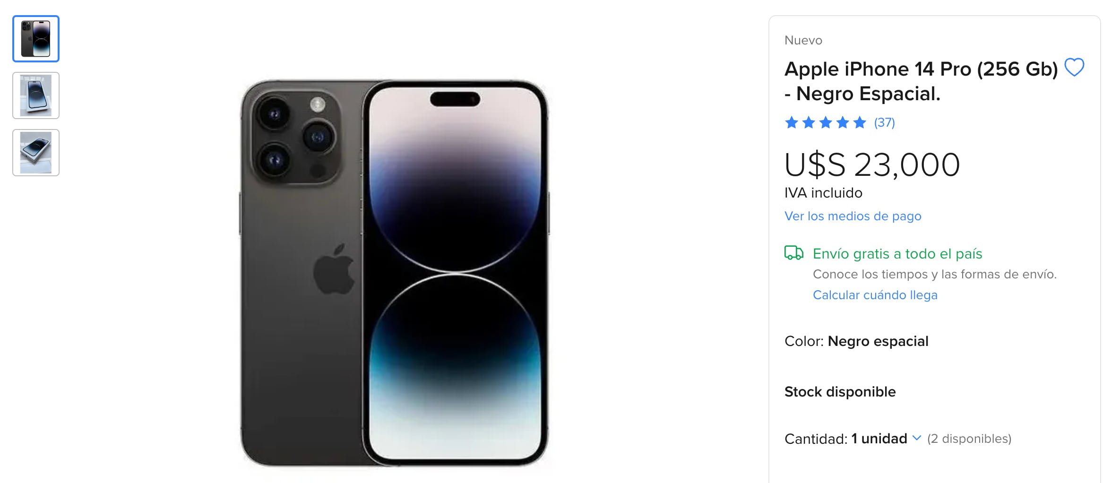Click the 'Color: Negro espacial' label
The image size is (1103, 483).
pyautogui.click(x=856, y=341)
